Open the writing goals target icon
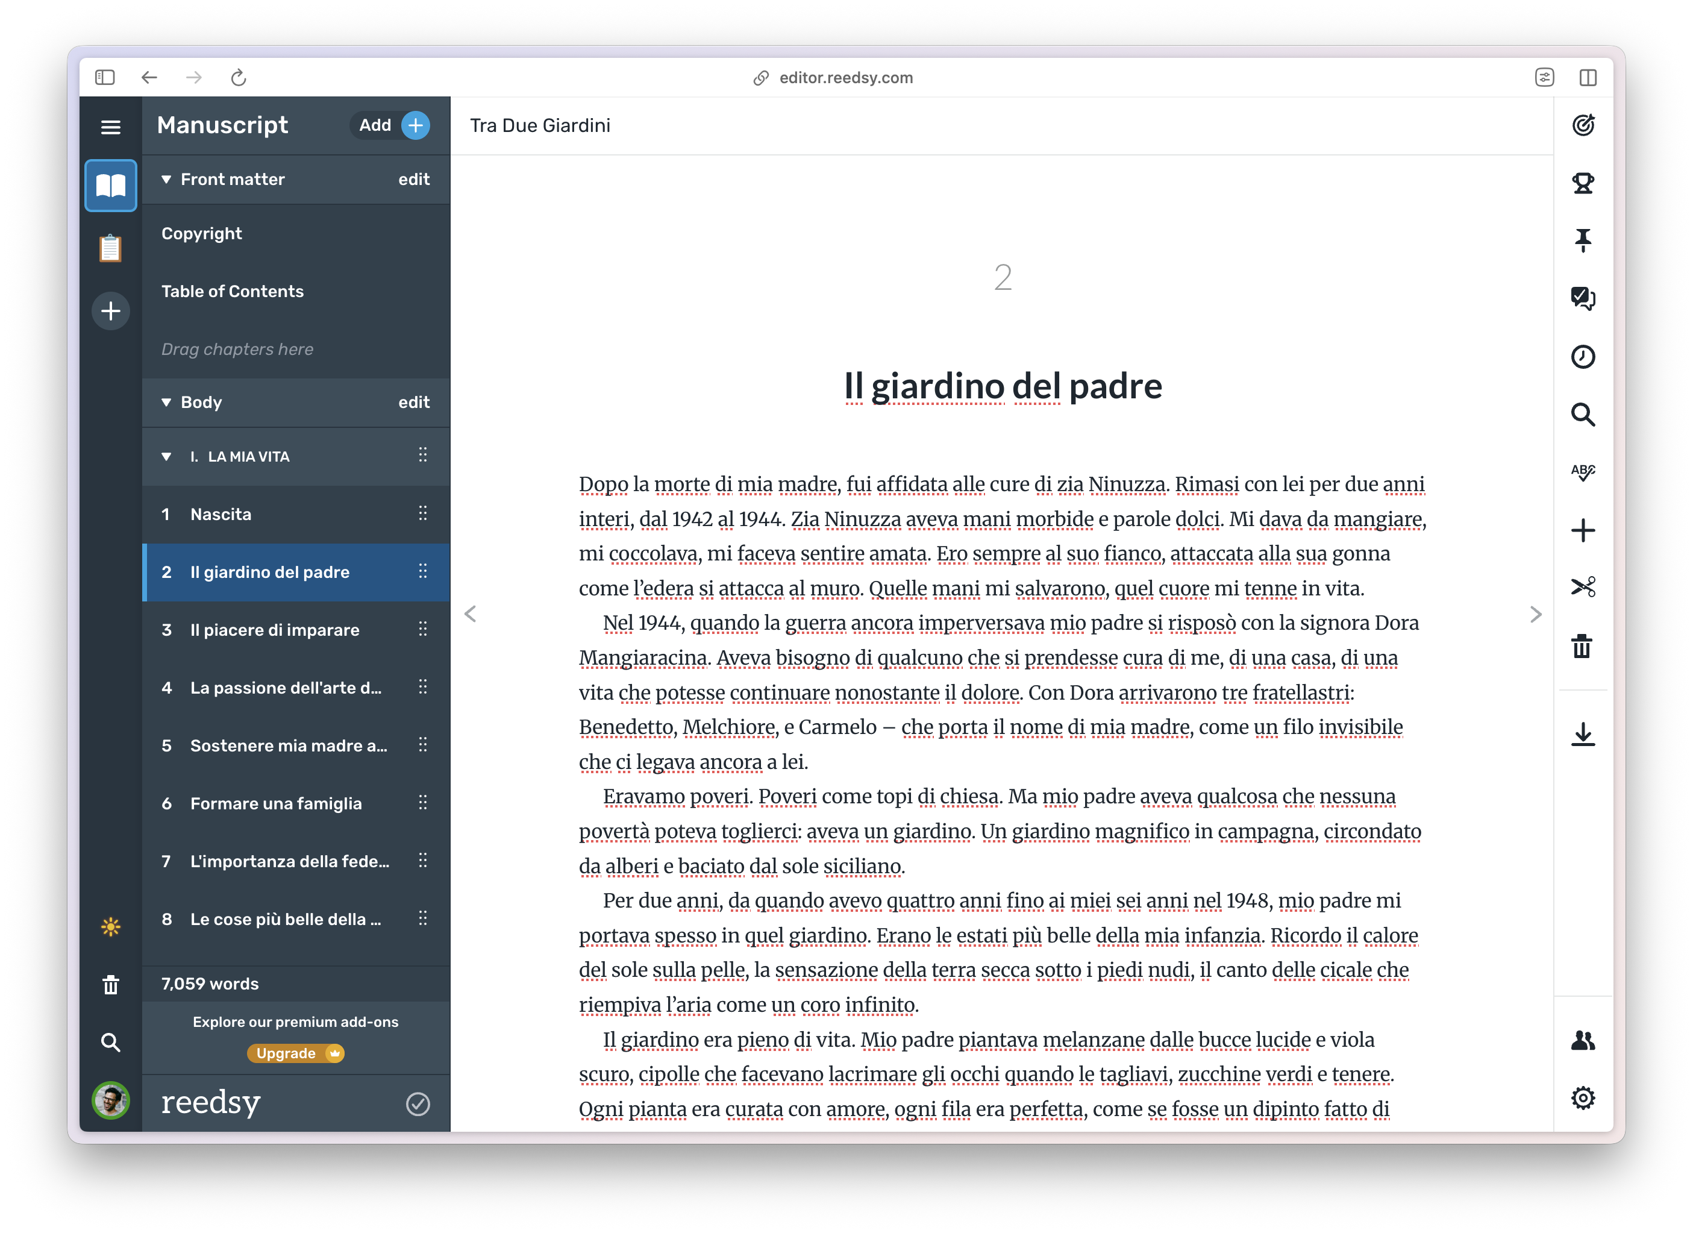Screen dimensions: 1693x1233 click(x=1584, y=125)
